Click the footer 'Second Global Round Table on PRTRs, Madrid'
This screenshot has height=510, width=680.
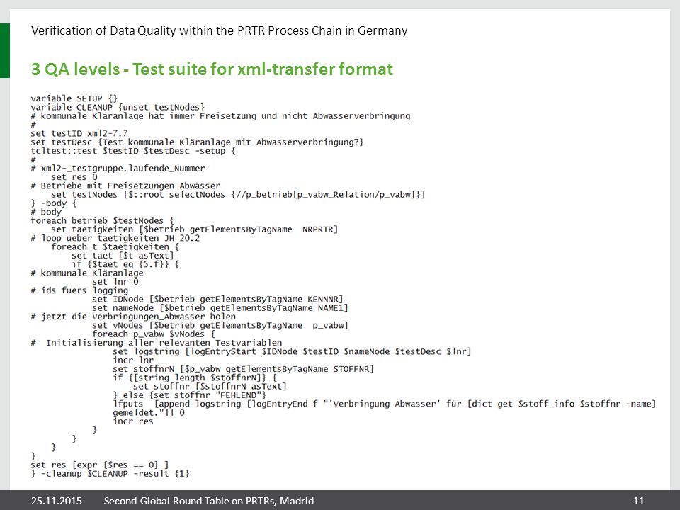pos(208,501)
